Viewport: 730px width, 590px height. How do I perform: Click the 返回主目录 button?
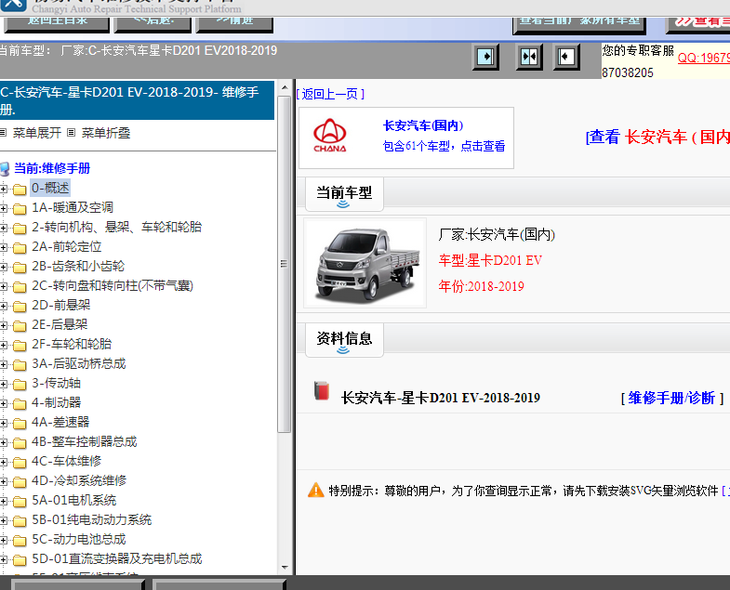tap(57, 23)
